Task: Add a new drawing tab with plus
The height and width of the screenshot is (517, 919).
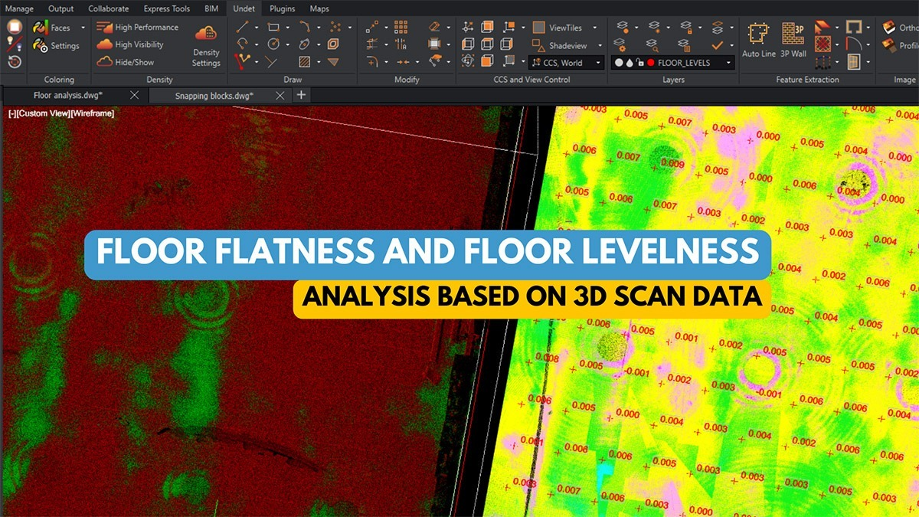Action: 301,95
